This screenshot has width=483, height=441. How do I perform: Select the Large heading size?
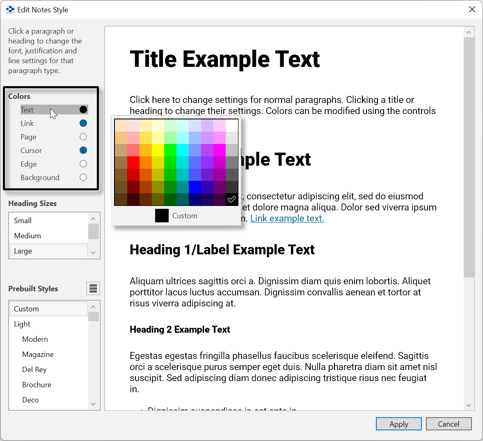click(23, 251)
